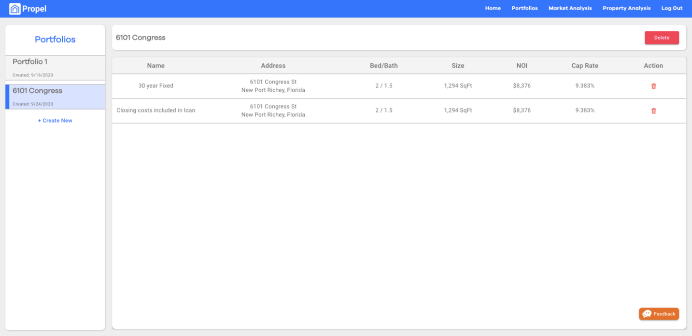The image size is (692, 336).
Task: Click the Feedback chat bubble icon
Action: pyautogui.click(x=647, y=314)
